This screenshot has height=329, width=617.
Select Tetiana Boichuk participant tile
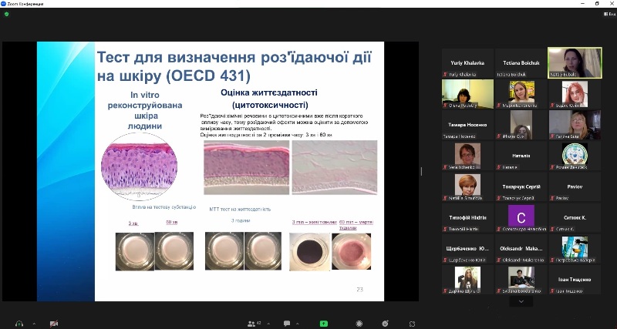click(x=521, y=62)
